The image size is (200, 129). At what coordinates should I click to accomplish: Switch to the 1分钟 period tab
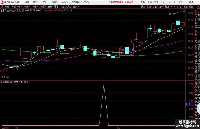click(x=13, y=7)
